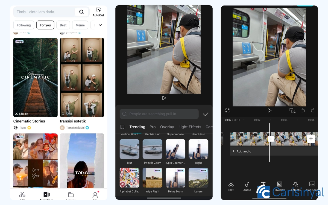Screen dimensions: 328x205
Task: Open the AutoCut tool
Action: pyautogui.click(x=98, y=12)
